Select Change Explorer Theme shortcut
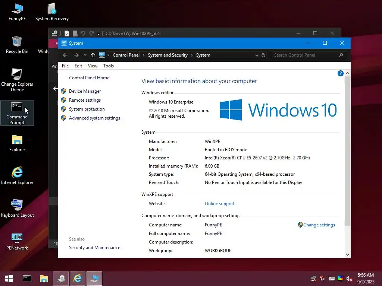Screen dimensions: 382x286 (x=17, y=80)
